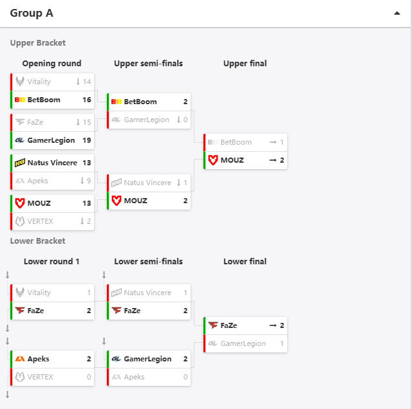Collapse the Group A section arrow
The height and width of the screenshot is (409, 412).
397,13
